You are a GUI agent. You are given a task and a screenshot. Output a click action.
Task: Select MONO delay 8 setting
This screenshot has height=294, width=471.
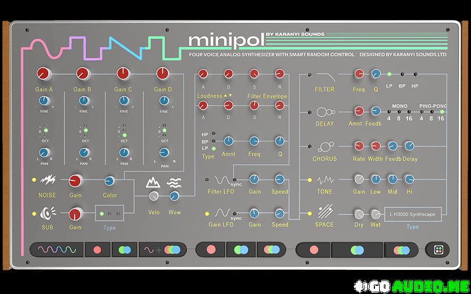click(399, 112)
